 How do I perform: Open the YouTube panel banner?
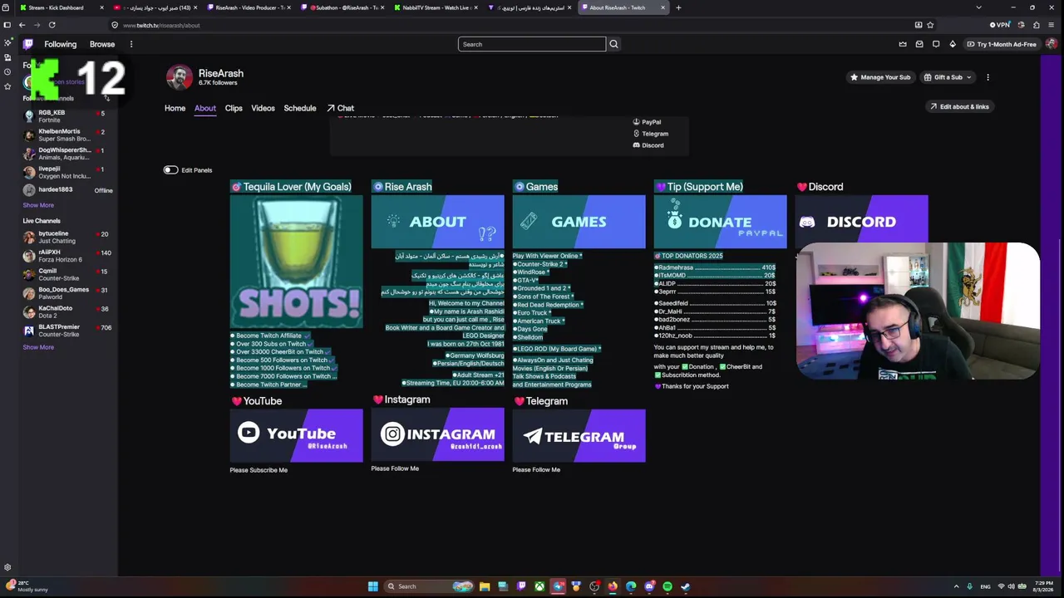pos(296,435)
